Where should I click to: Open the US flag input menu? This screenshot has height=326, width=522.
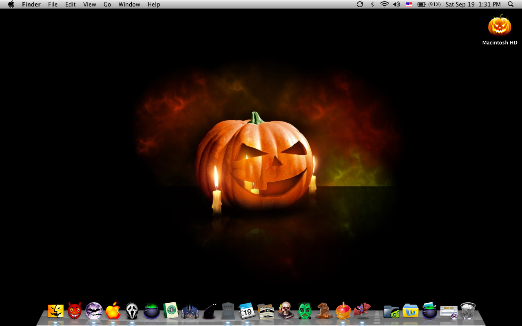point(409,4)
